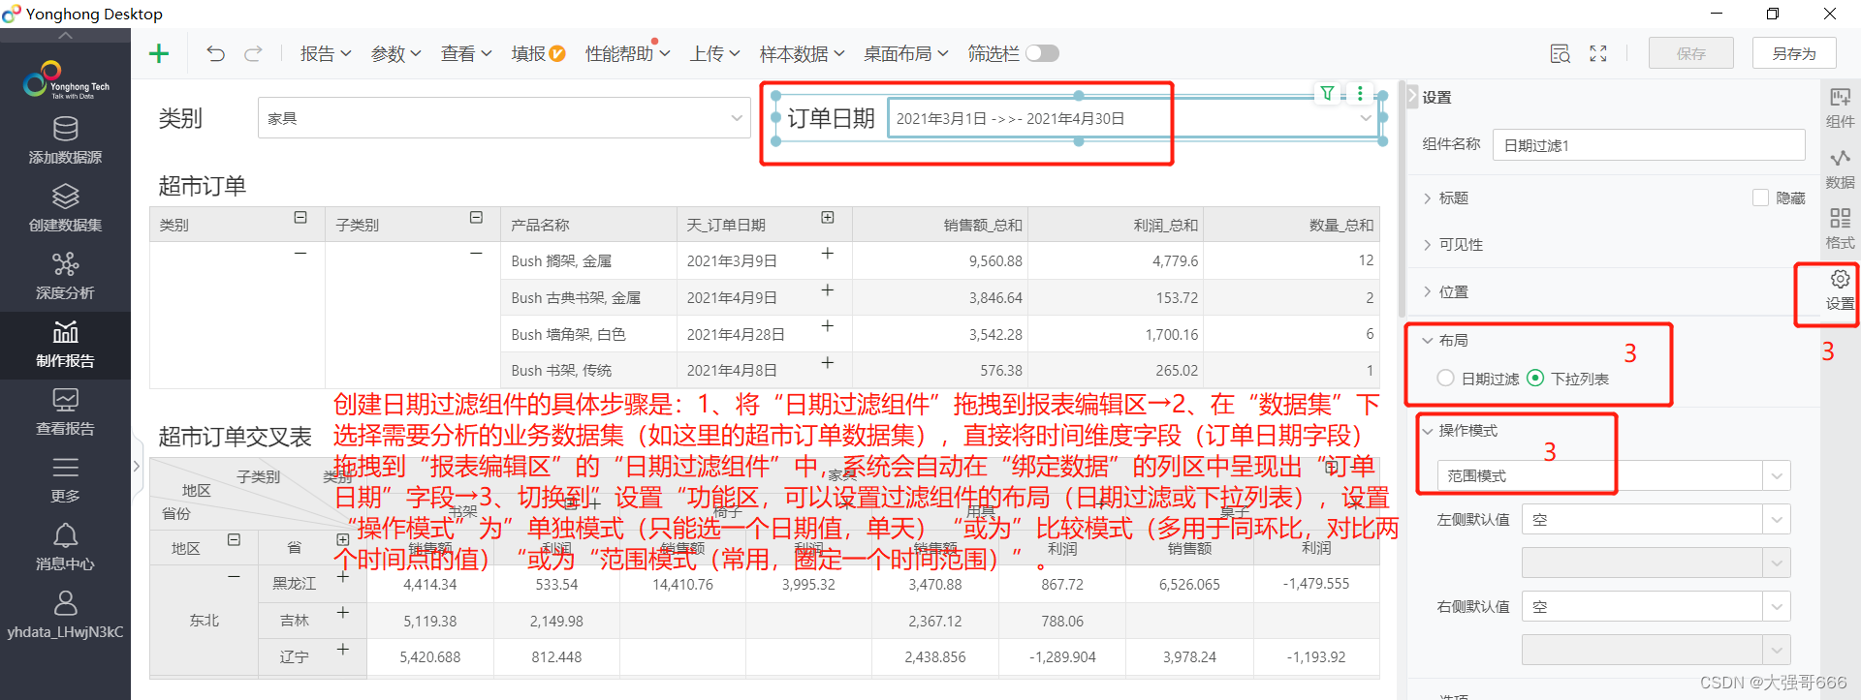Image resolution: width=1861 pixels, height=700 pixels.
Task: Open Create Dataset (创建数据集) in sidebar
Action: [x=65, y=208]
